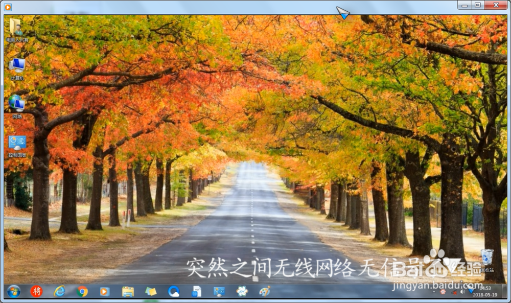Open File Explorer folder icon in taskbar

pyautogui.click(x=128, y=291)
